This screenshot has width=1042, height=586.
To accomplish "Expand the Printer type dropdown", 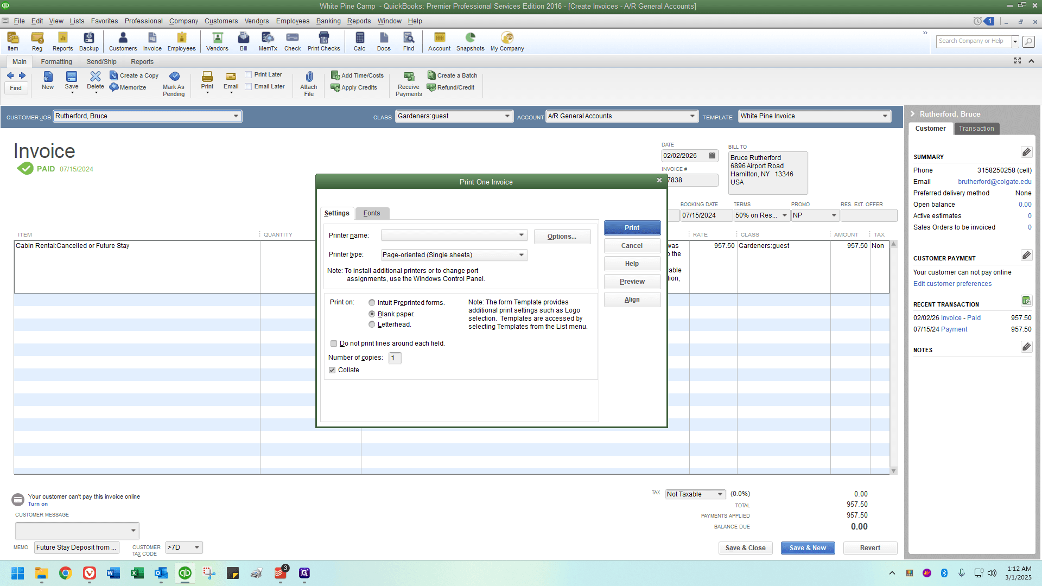I will point(522,255).
